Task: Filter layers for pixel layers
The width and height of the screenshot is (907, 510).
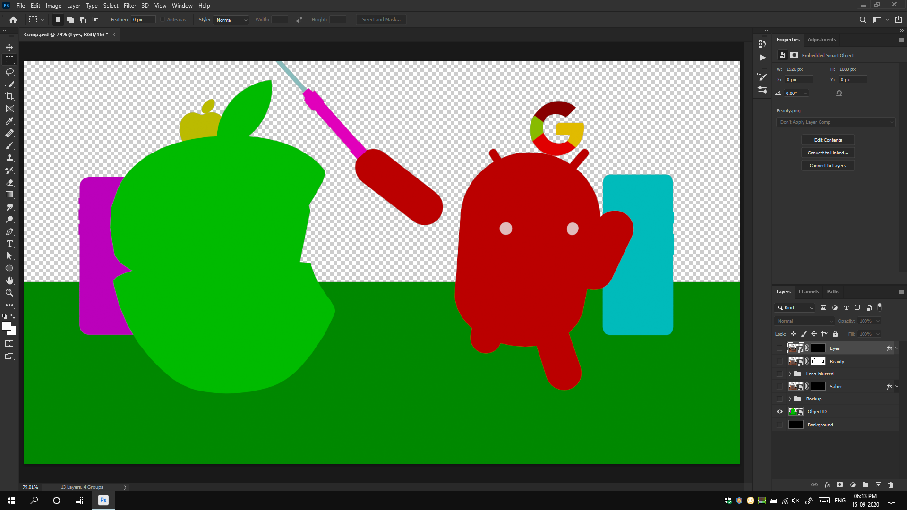Action: (x=823, y=307)
